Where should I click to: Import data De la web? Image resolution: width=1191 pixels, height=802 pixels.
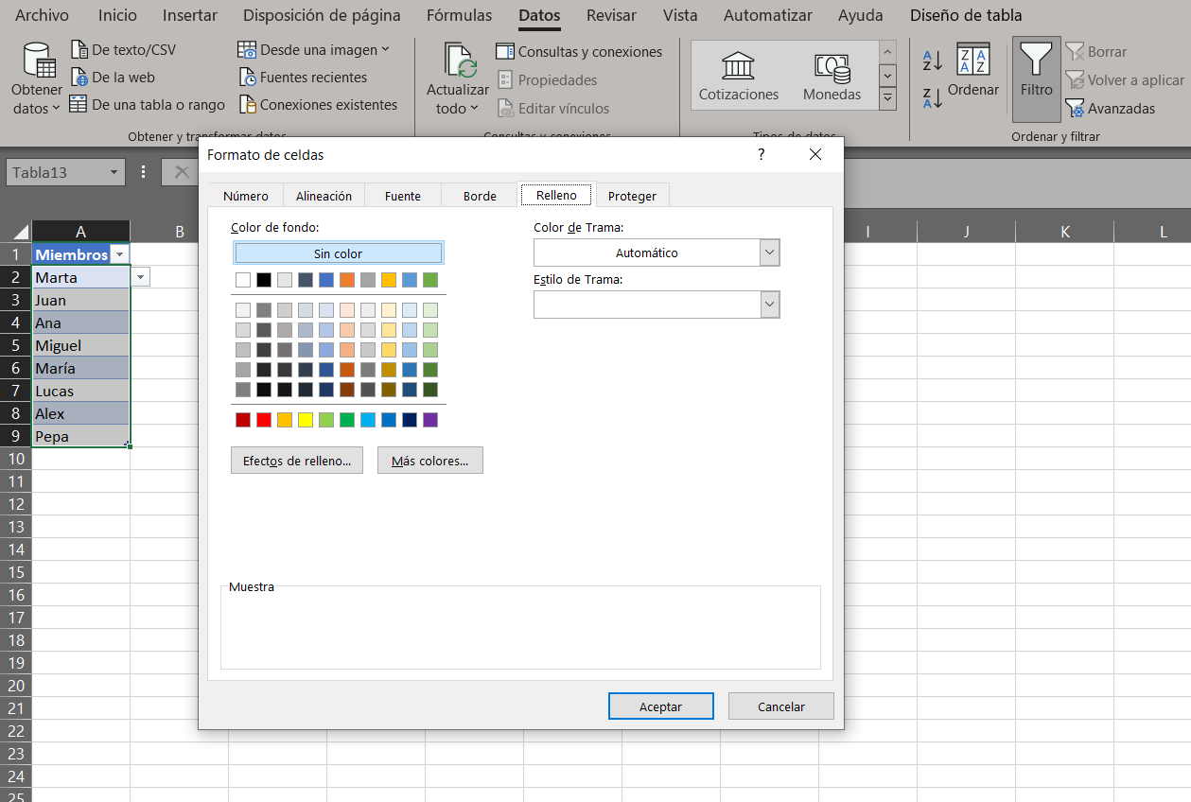114,78
